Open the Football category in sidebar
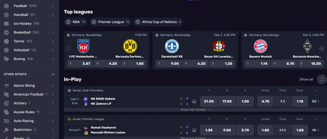 coord(20,6)
